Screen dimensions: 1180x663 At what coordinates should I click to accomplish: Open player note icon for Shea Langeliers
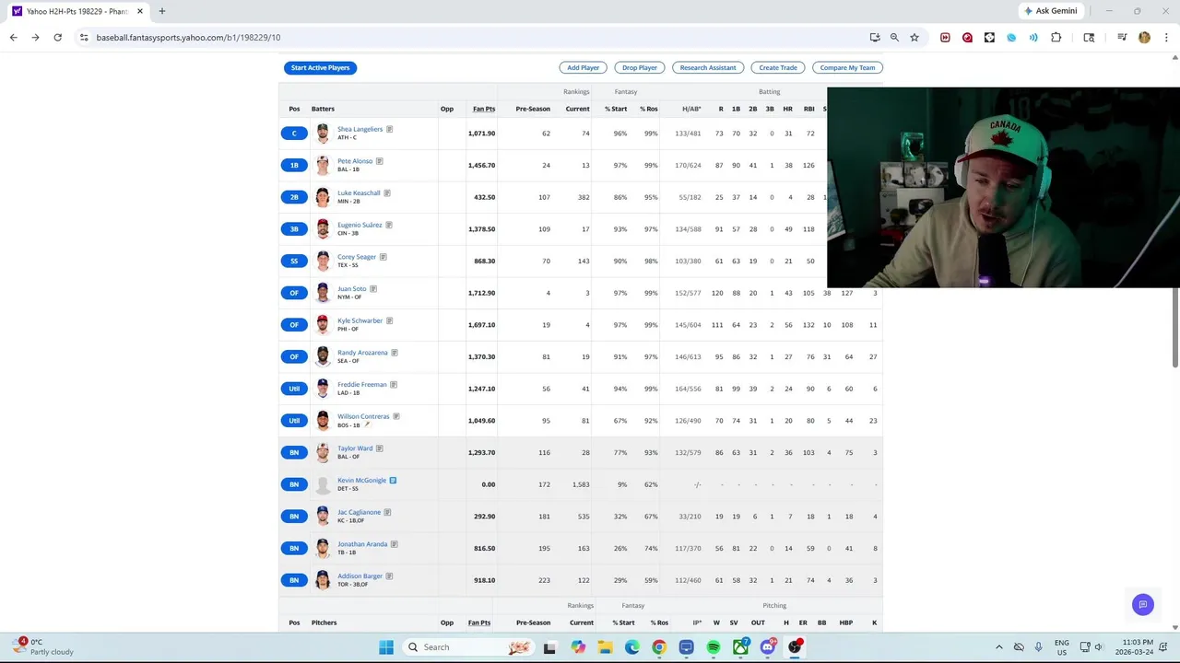click(x=389, y=129)
